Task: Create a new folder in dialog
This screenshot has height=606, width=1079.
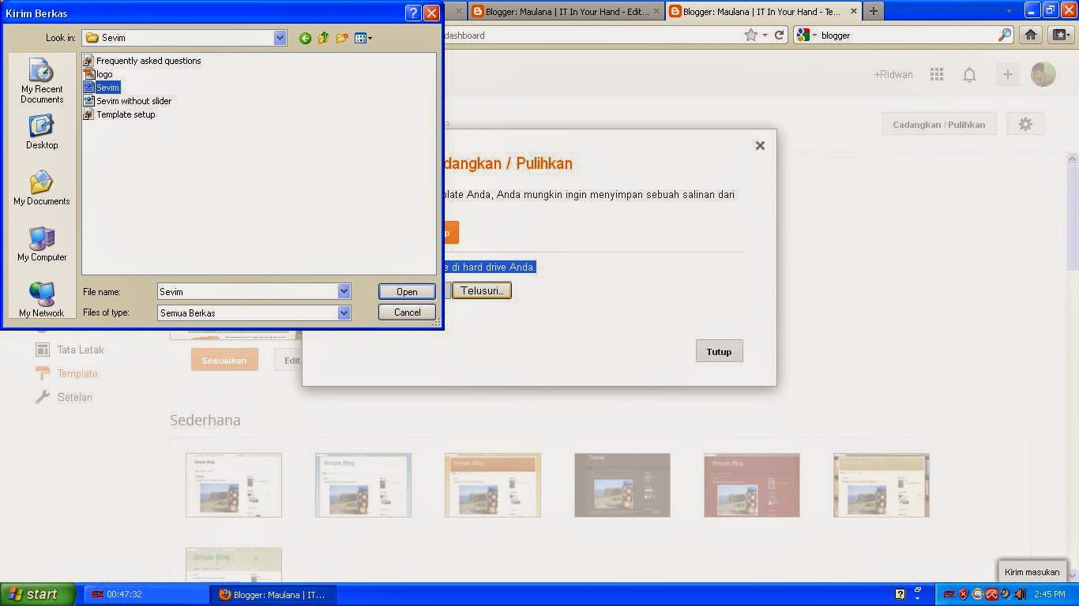Action: pyautogui.click(x=342, y=38)
